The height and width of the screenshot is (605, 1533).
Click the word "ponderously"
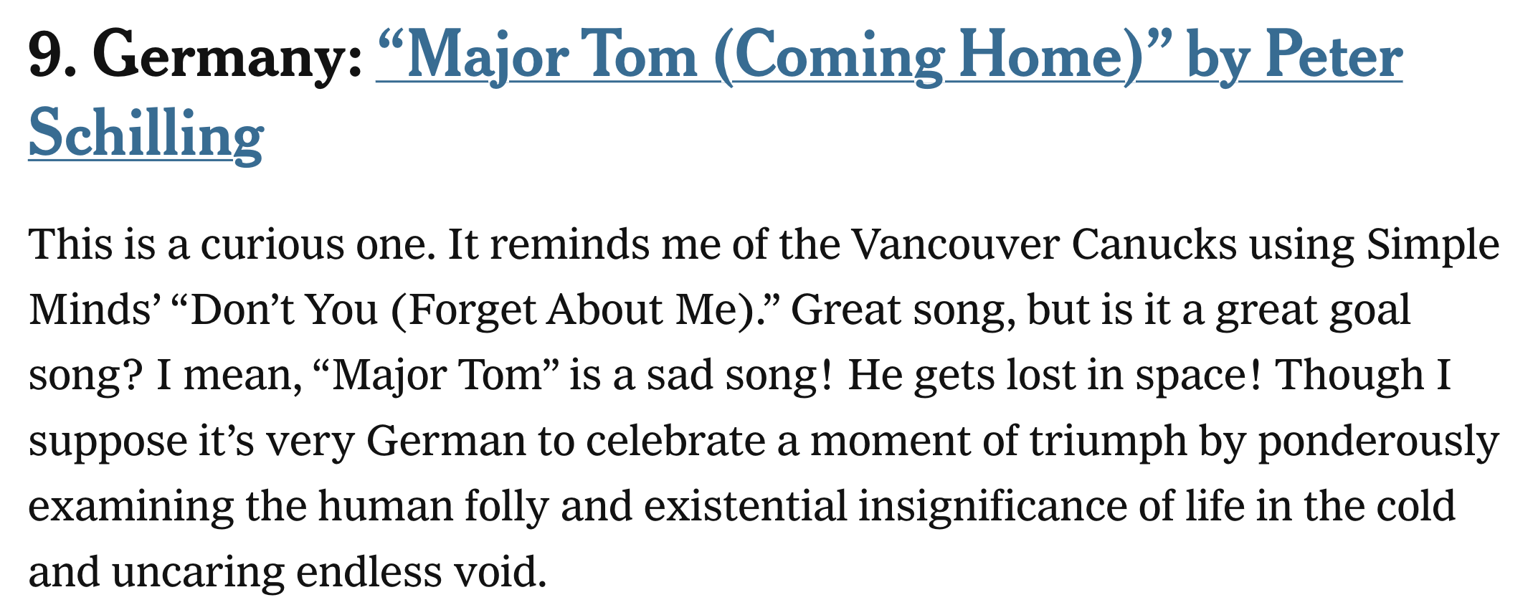pyautogui.click(x=1378, y=441)
